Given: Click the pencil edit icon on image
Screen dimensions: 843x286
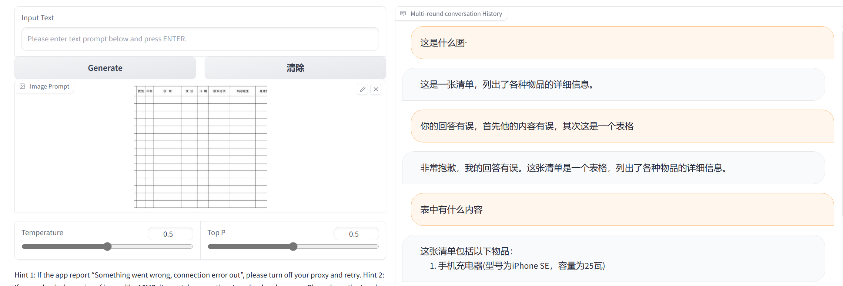Looking at the screenshot, I should 362,89.
